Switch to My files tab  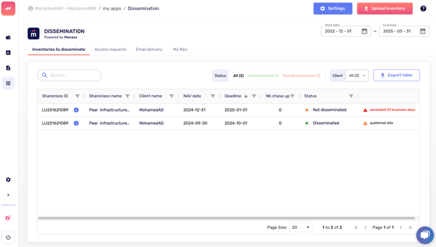point(180,49)
